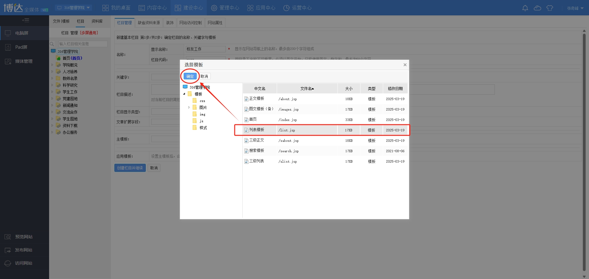Click the 三级列表 file icon
Image resolution: width=589 pixels, height=279 pixels.
[246, 161]
